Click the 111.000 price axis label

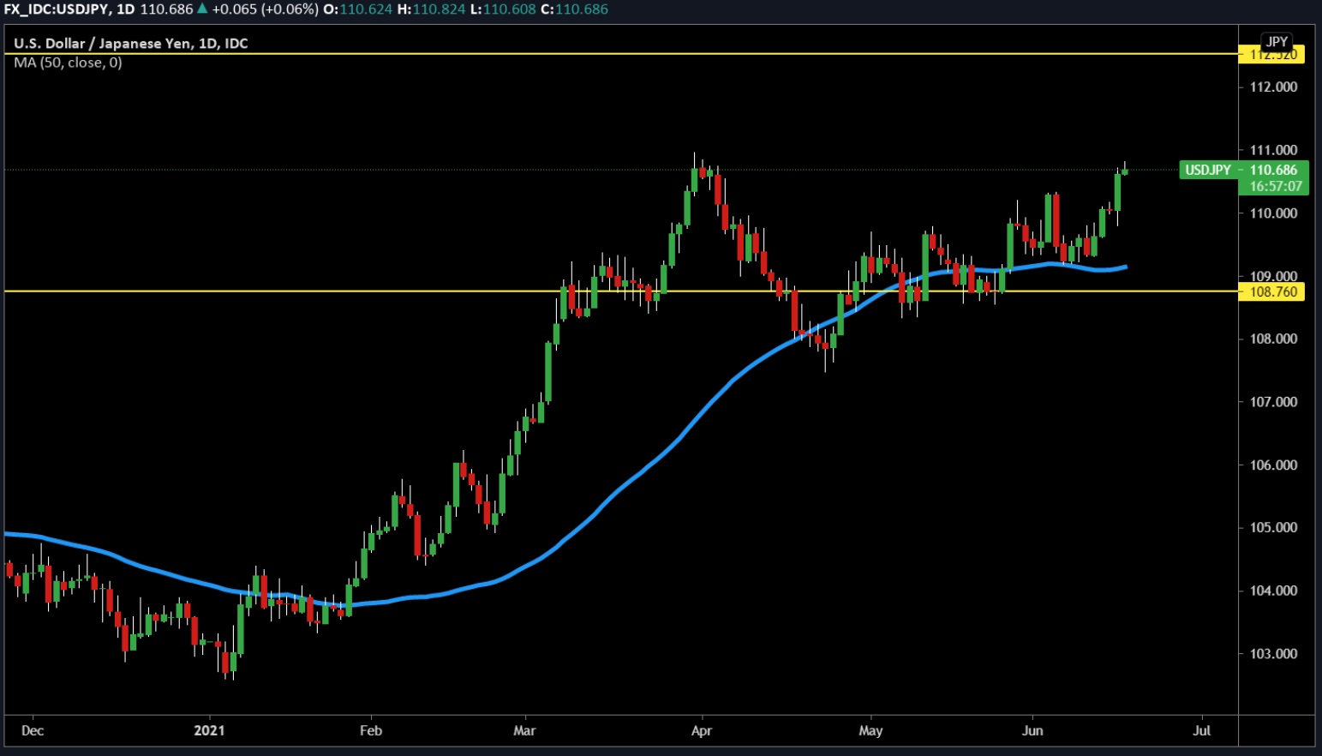click(x=1273, y=150)
